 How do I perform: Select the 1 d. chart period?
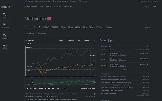(x=27, y=88)
